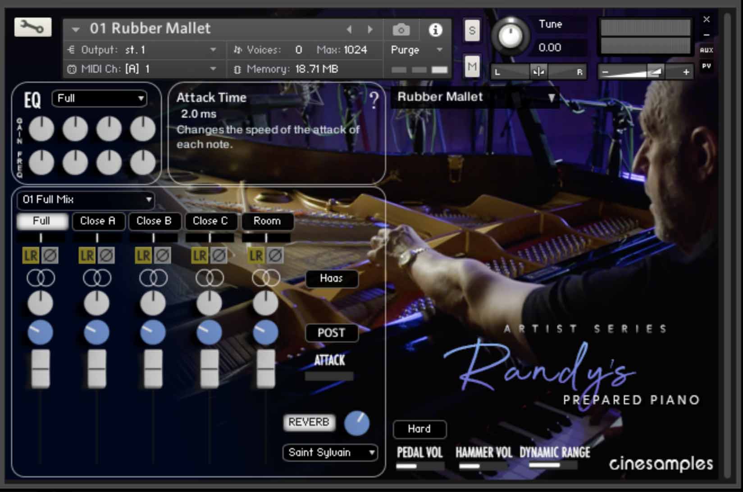The height and width of the screenshot is (492, 743).
Task: Open the Saint Sylvain reverb dropdown
Action: pos(329,453)
